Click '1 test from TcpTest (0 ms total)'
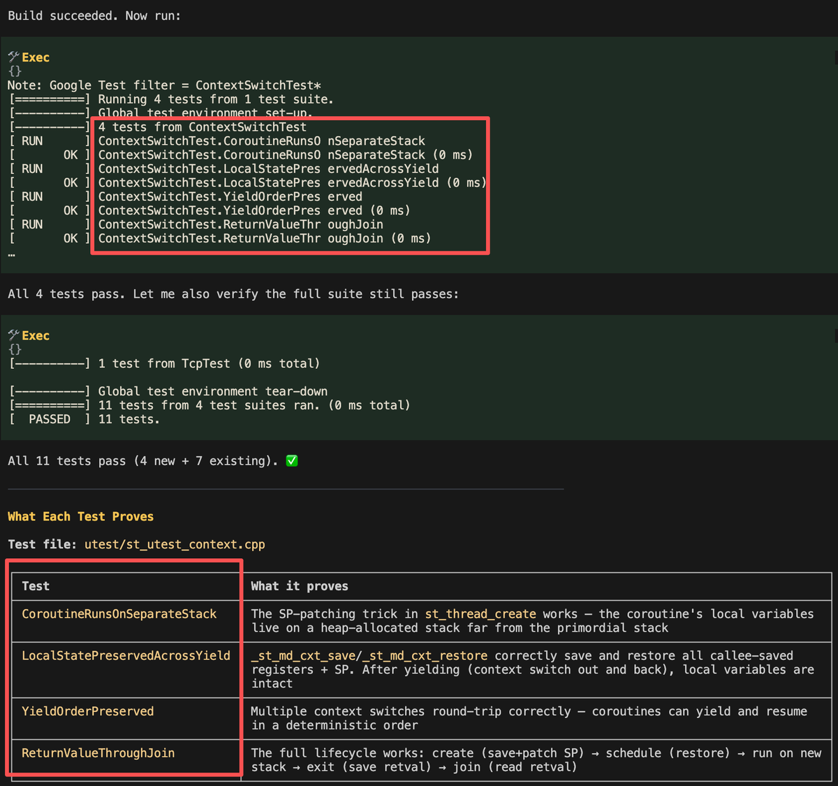This screenshot has width=838, height=786. point(209,363)
